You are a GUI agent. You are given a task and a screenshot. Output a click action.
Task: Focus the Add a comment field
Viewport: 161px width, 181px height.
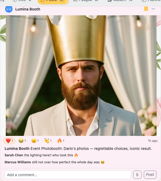pyautogui.click(x=68, y=175)
